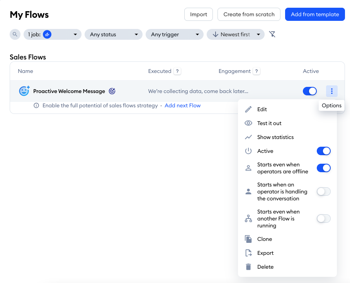This screenshot has height=283, width=350.
Task: Enable Starts when an operator is handling conversation
Action: point(324,191)
